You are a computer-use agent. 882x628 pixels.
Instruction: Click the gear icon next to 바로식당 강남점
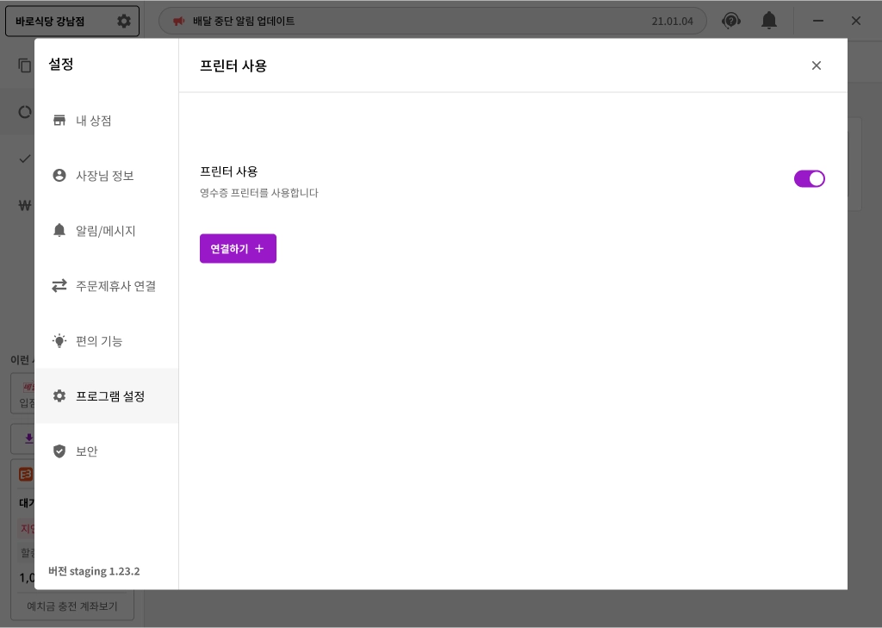coord(124,22)
